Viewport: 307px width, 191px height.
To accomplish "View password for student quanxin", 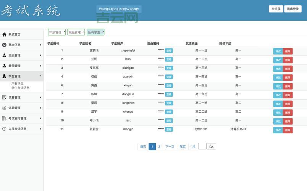I will tap(169, 77).
